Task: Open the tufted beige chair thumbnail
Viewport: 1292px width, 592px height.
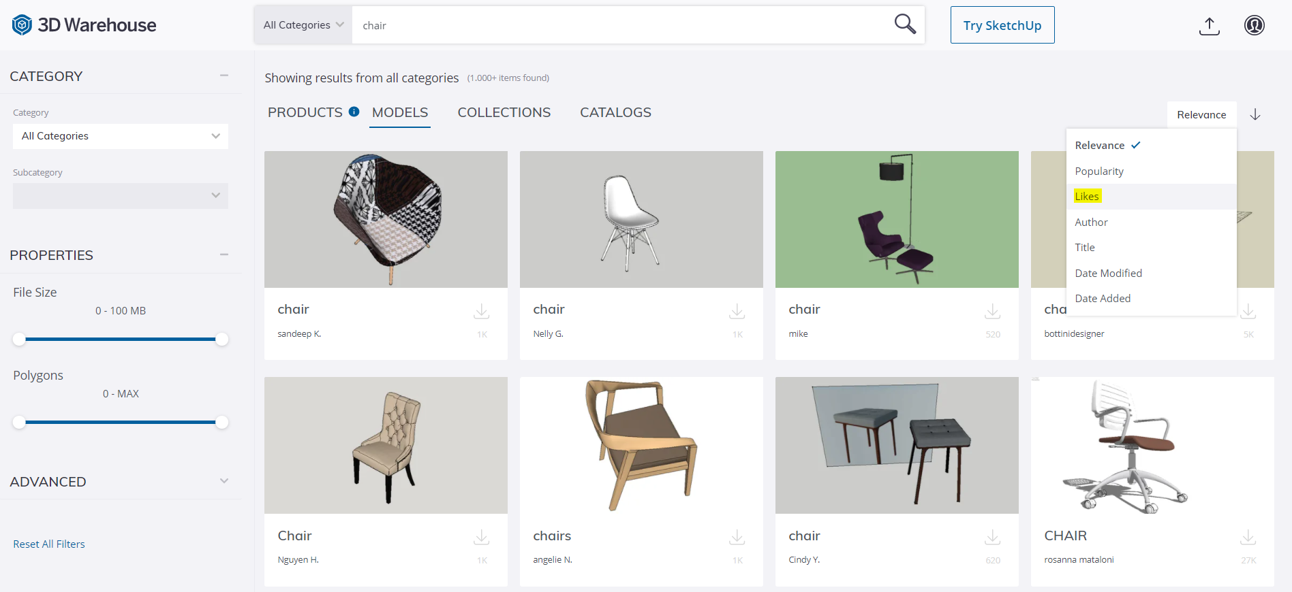Action: (386, 445)
